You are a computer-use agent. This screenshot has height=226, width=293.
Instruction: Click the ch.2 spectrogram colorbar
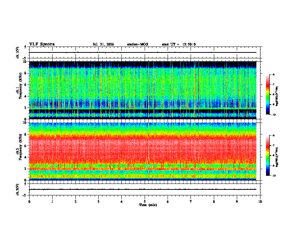[x=267, y=155]
